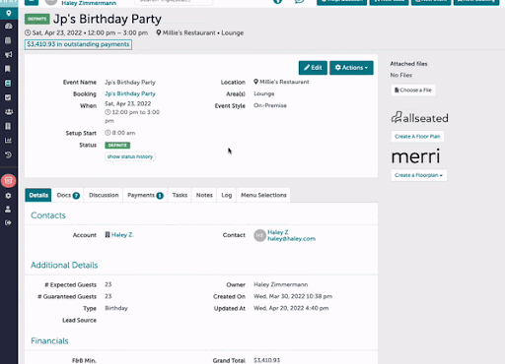Switch to the Docs tab
Image resolution: width=505 pixels, height=364 pixels.
pyautogui.click(x=68, y=195)
